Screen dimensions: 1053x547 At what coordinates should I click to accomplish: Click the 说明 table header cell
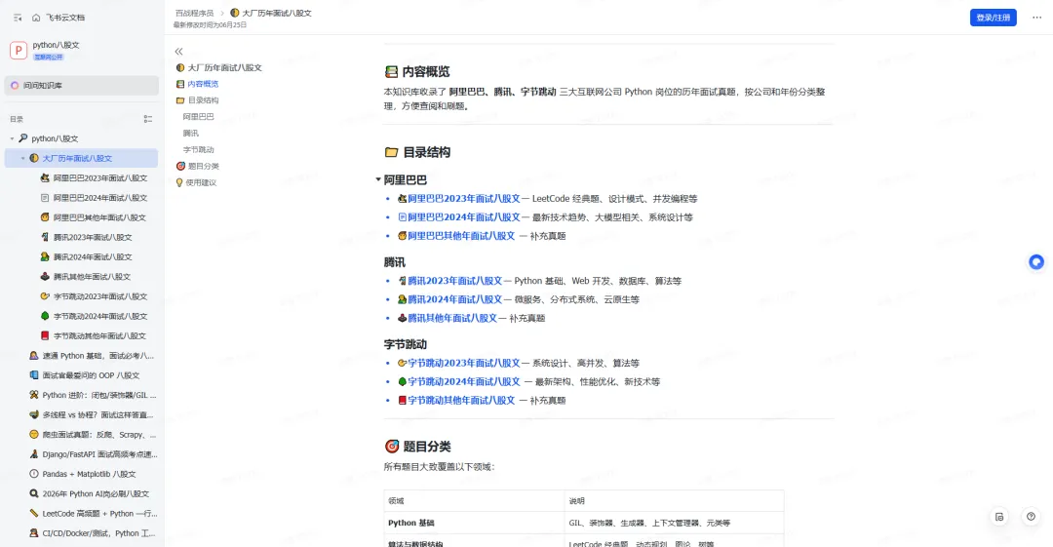point(675,501)
